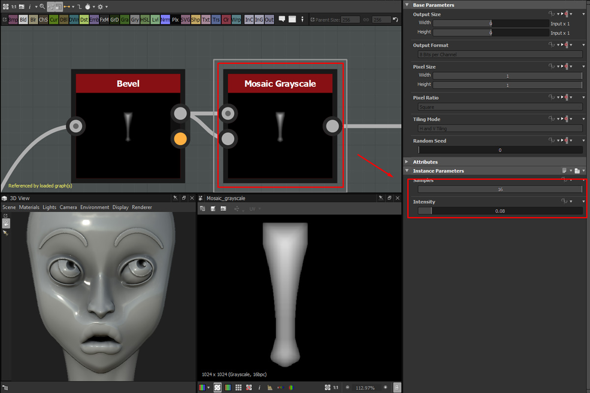Image resolution: width=590 pixels, height=393 pixels.
Task: Click the histogram icon in 2D view
Action: (x=270, y=388)
